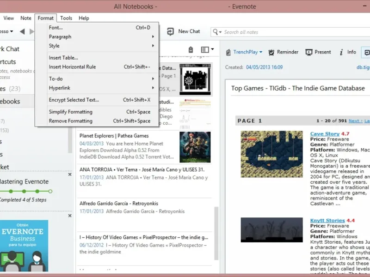Click the created date 04/05/2013 16:09
370x277 pixels.
click(264, 67)
